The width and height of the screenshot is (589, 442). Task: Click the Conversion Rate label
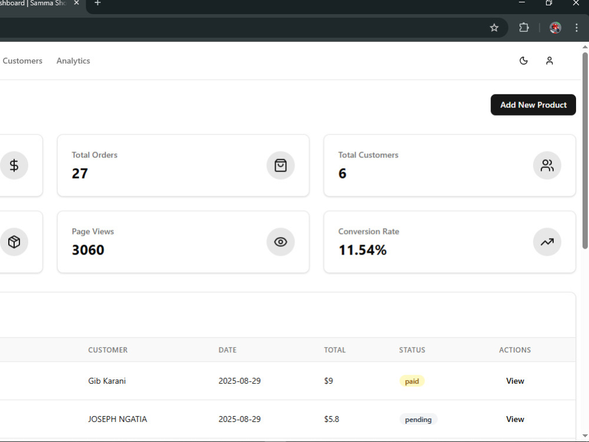pyautogui.click(x=369, y=232)
